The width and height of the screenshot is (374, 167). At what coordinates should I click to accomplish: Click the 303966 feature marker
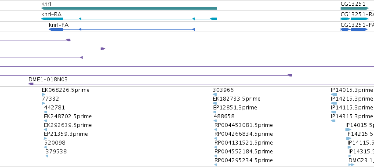214,94
